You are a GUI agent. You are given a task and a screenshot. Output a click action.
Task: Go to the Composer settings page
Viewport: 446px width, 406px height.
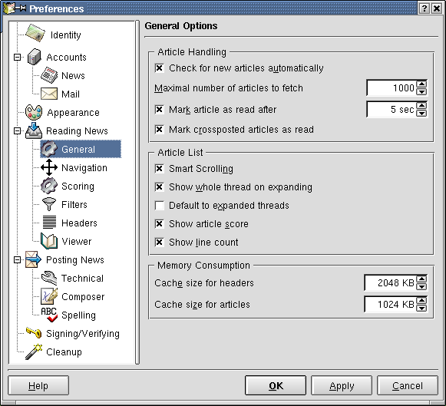83,297
